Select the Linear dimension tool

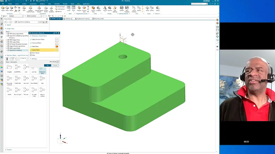(7, 9)
